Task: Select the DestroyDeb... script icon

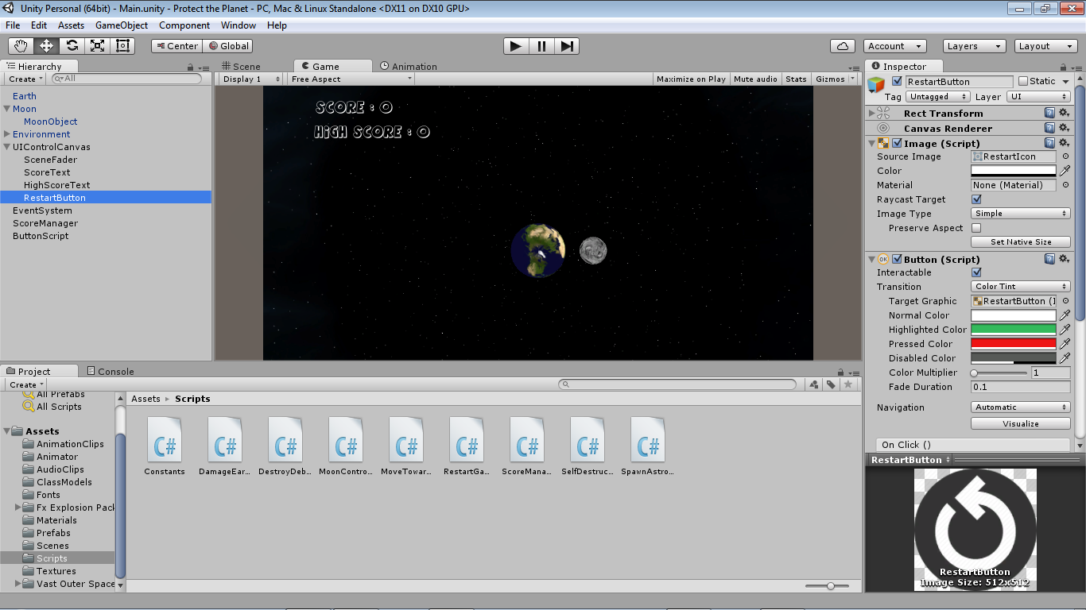Action: click(x=285, y=438)
